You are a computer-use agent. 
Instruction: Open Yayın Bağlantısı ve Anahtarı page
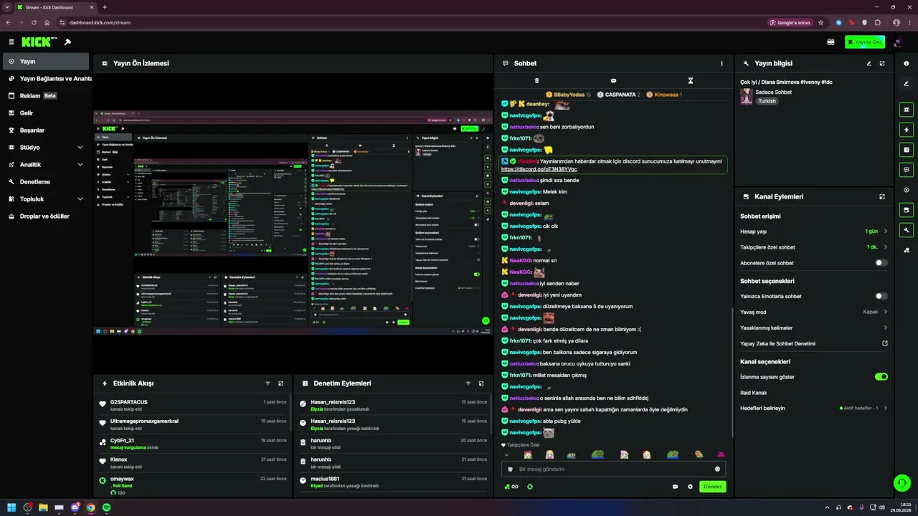(x=47, y=79)
